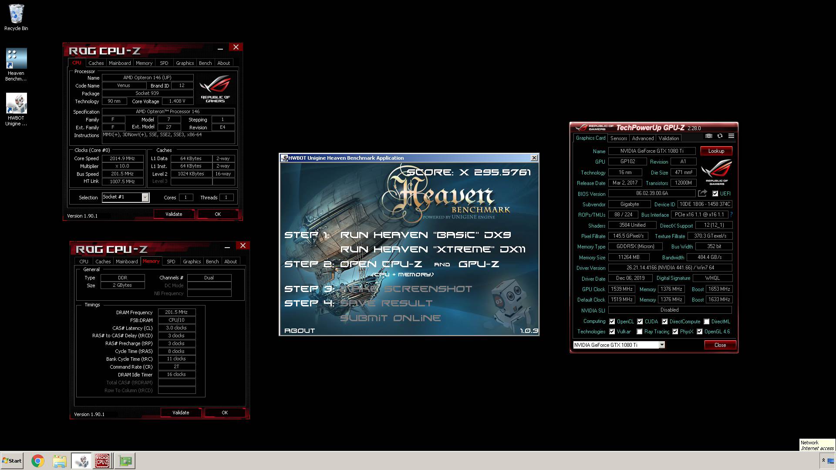The height and width of the screenshot is (470, 836).
Task: Open the HWBOT Unigine desktop shortcut
Action: (16, 110)
